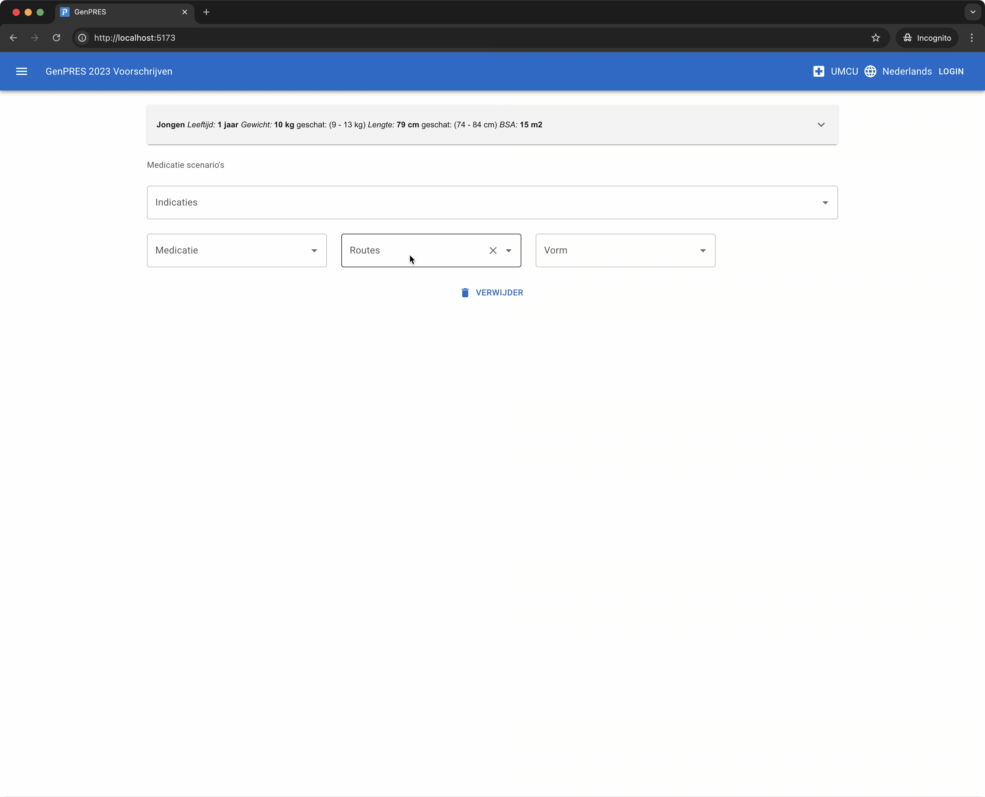
Task: Click inside the Vorm field
Action: point(625,250)
